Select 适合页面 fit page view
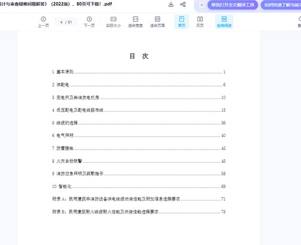 (158, 22)
